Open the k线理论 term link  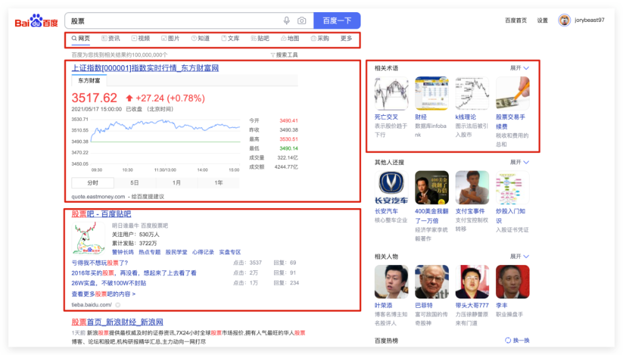(x=466, y=117)
